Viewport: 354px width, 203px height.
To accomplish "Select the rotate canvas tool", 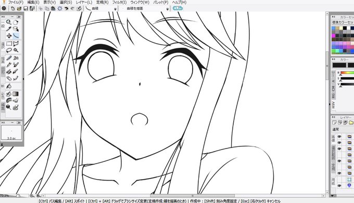I will (16, 22).
